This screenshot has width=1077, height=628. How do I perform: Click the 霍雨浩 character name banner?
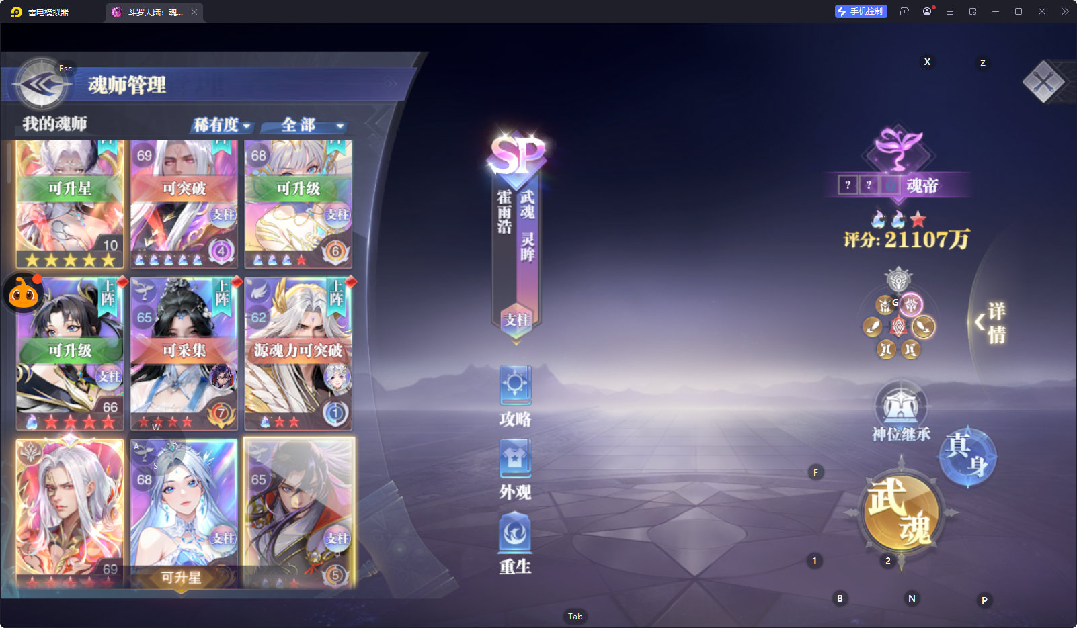(504, 212)
